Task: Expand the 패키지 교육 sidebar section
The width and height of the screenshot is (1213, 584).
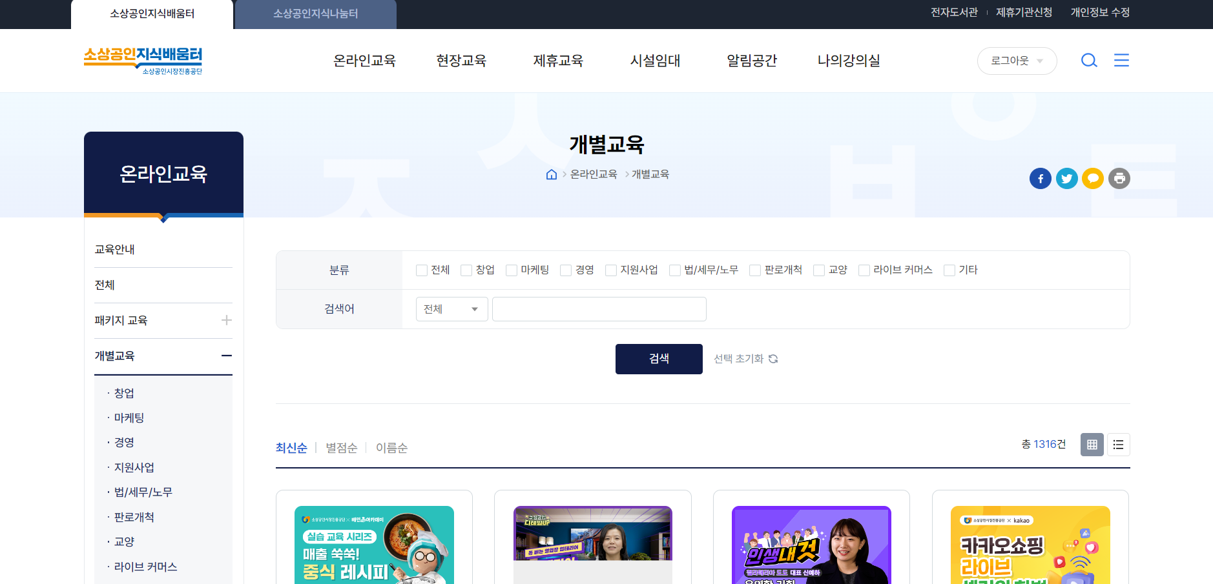Action: 226,320
